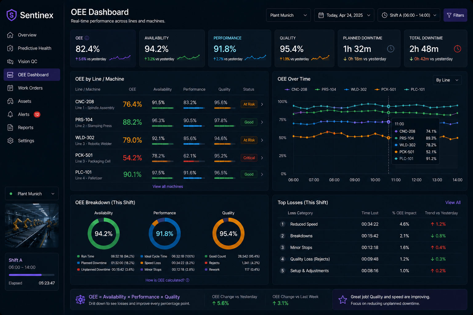Click the calendar icon in date picker
Image resolution: width=473 pixels, height=315 pixels.
point(321,15)
